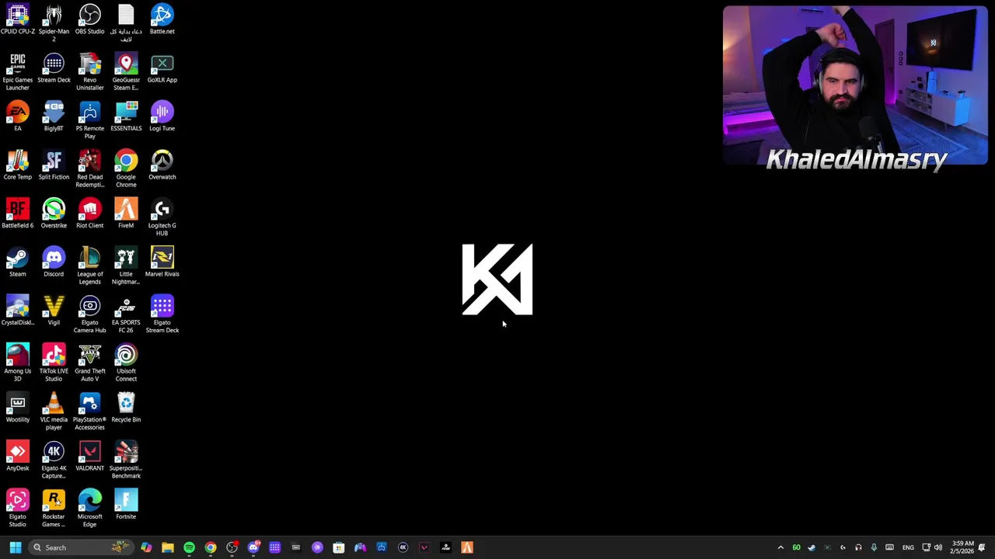Select the ESSENTIALS desktop icon

click(x=126, y=117)
